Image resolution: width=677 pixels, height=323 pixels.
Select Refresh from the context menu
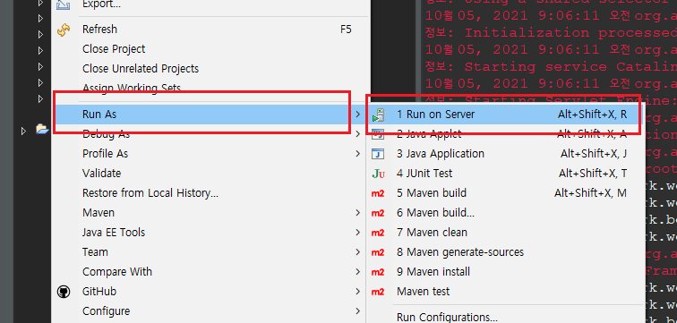click(x=210, y=30)
